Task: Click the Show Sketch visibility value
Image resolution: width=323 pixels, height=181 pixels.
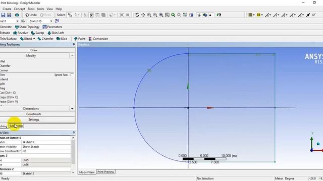Action: (x=46, y=147)
